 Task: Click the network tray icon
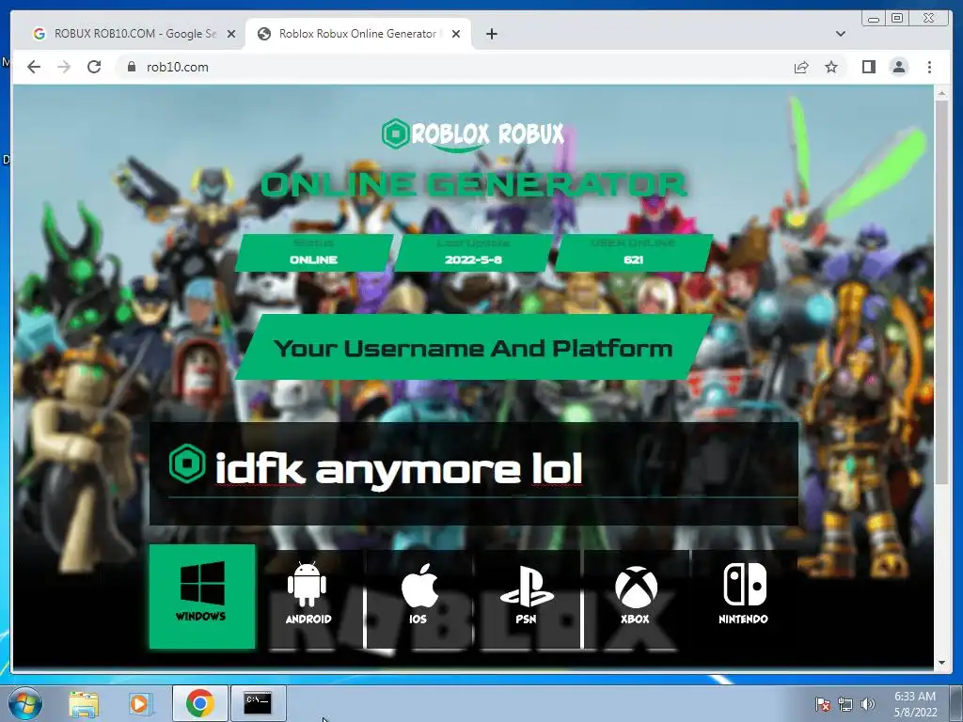point(845,705)
